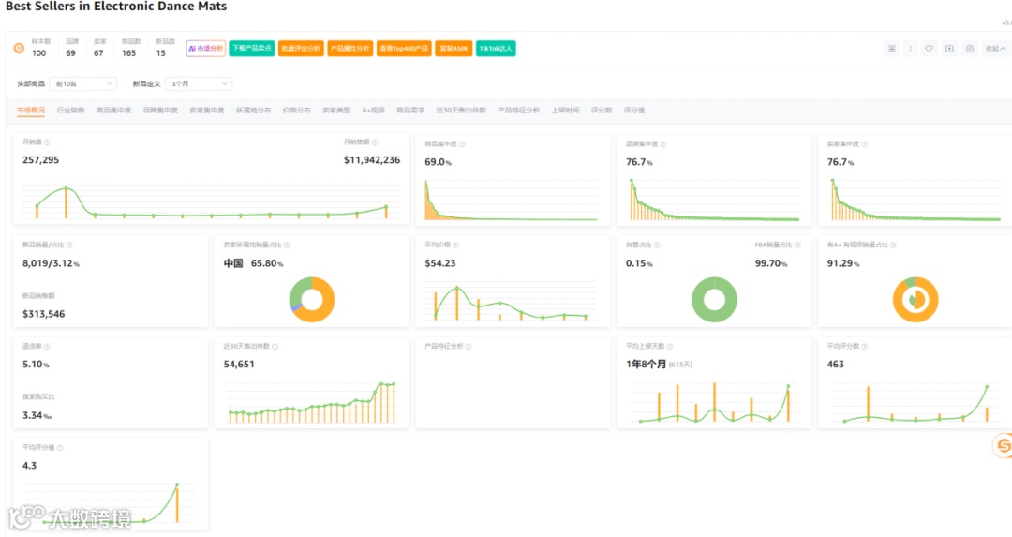Switch to the A+视频 tab
1012x537 pixels.
[373, 111]
